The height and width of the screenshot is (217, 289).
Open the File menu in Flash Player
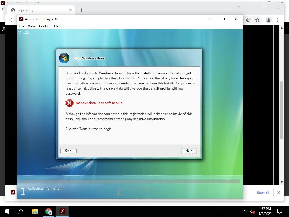pyautogui.click(x=21, y=26)
